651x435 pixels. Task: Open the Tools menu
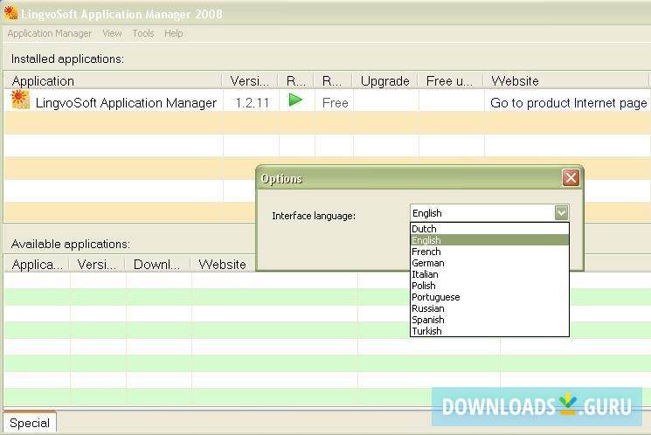(143, 33)
